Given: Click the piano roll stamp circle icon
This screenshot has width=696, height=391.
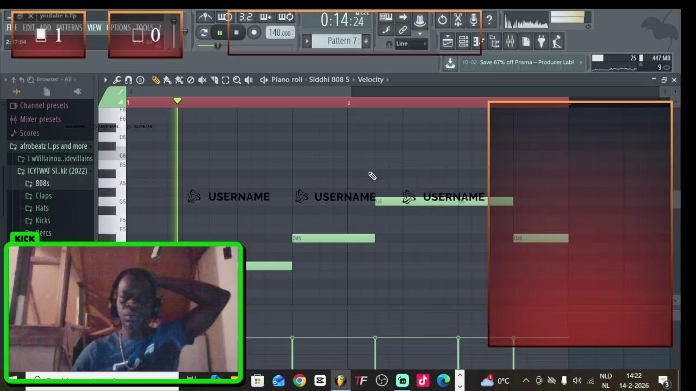Looking at the screenshot, I should pyautogui.click(x=140, y=80).
